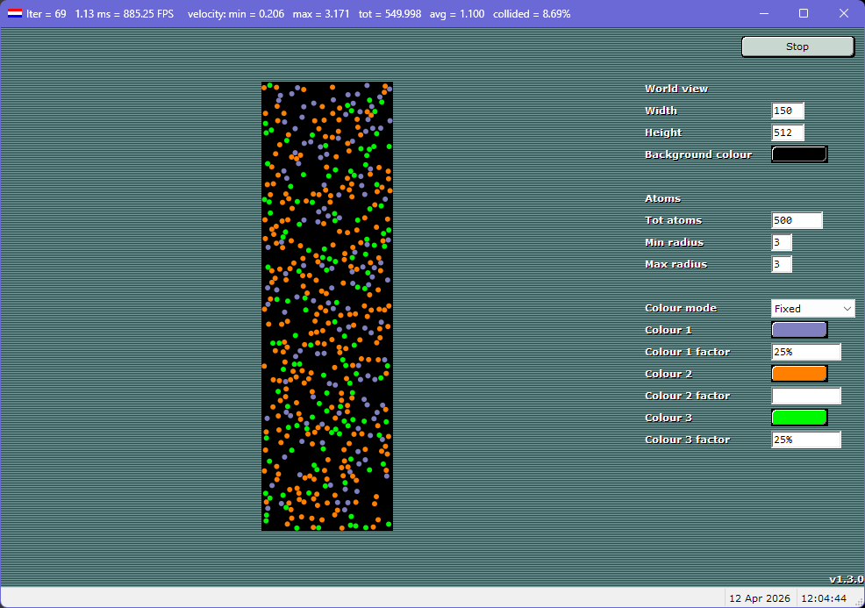The height and width of the screenshot is (608, 865).
Task: Expand the Colour mode dropdown
Action: pyautogui.click(x=812, y=308)
